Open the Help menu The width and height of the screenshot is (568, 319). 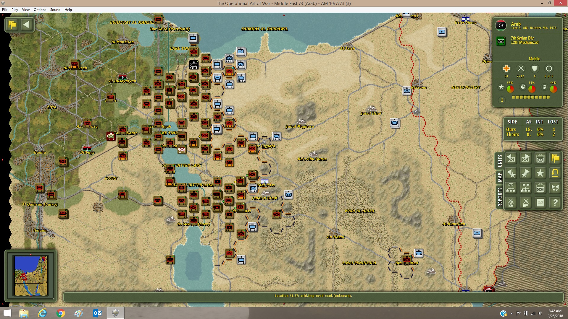tap(68, 10)
